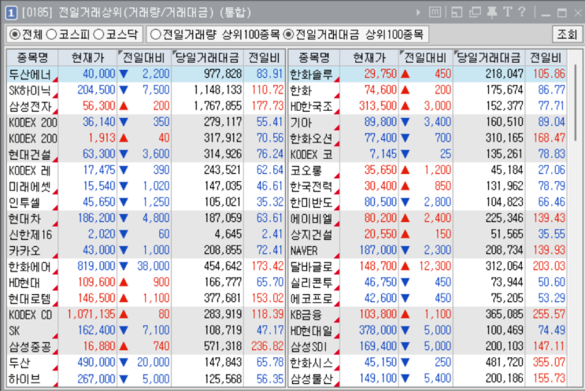The image size is (585, 391).
Task: Select the 코스닥 radio button
Action: tap(98, 35)
